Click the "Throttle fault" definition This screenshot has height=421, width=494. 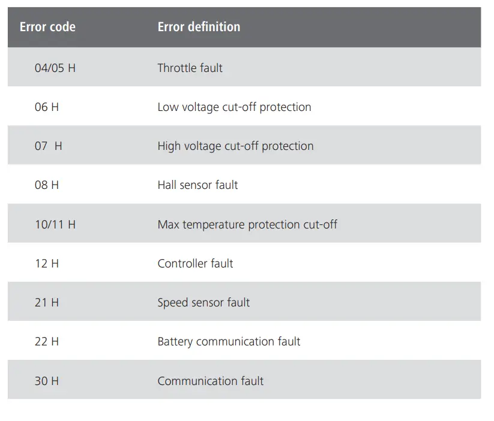click(190, 68)
